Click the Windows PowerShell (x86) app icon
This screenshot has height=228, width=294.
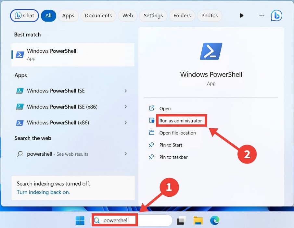tap(20, 122)
